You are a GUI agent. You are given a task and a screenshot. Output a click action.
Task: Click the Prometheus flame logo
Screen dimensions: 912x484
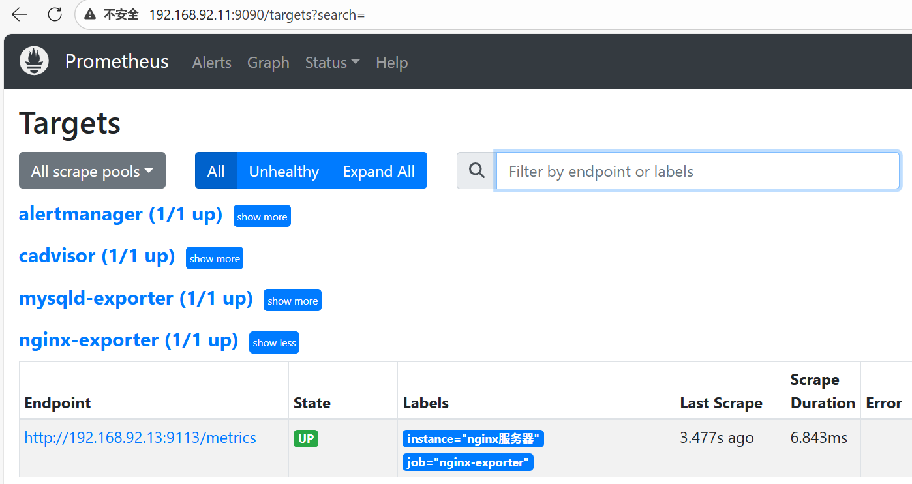pyautogui.click(x=34, y=61)
